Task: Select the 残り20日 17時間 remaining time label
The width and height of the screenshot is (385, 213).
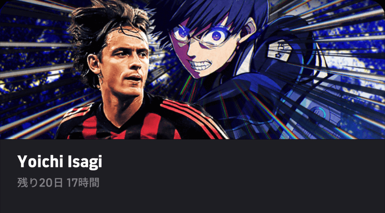Action: pos(58,183)
